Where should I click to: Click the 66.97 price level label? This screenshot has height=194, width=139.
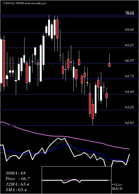point(130,61)
